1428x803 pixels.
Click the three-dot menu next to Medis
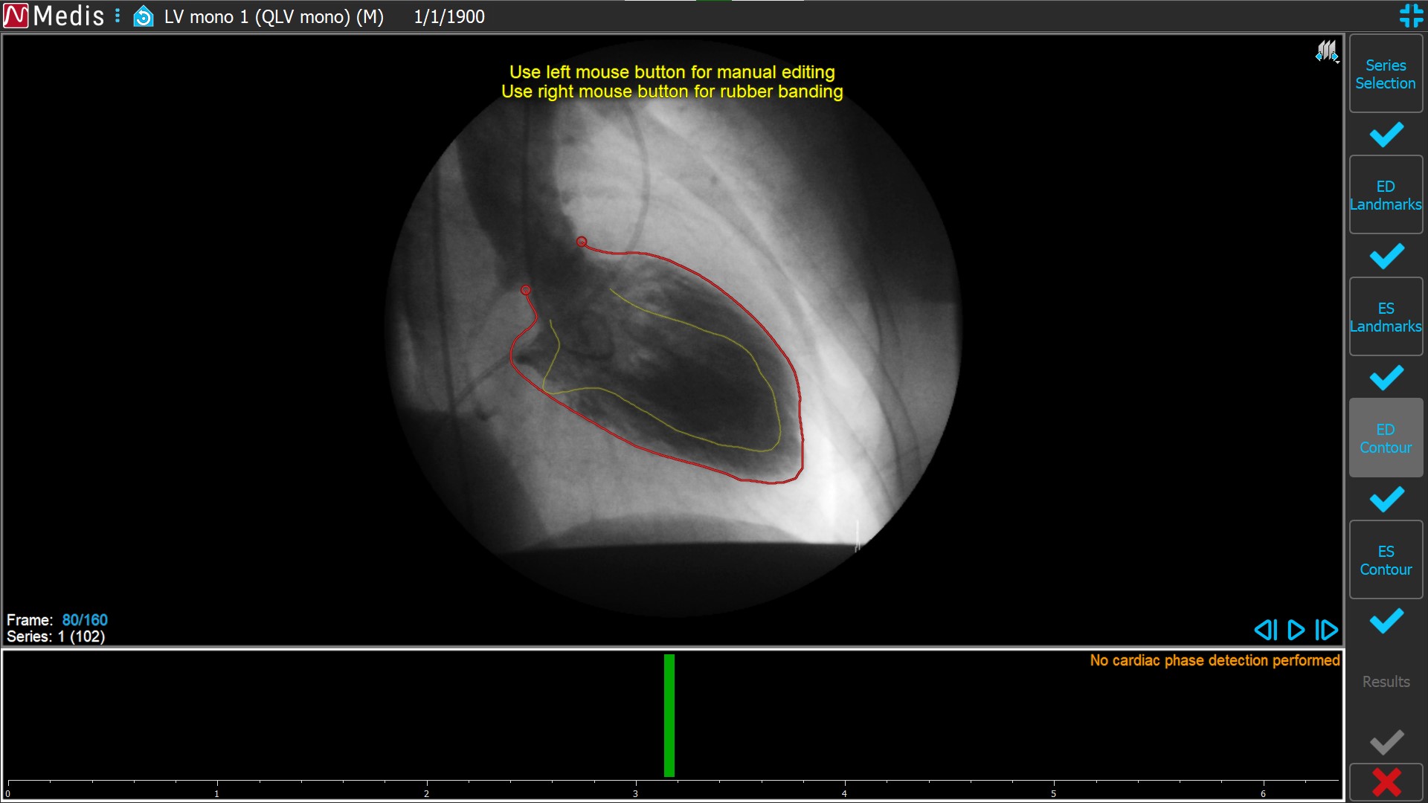tap(118, 16)
